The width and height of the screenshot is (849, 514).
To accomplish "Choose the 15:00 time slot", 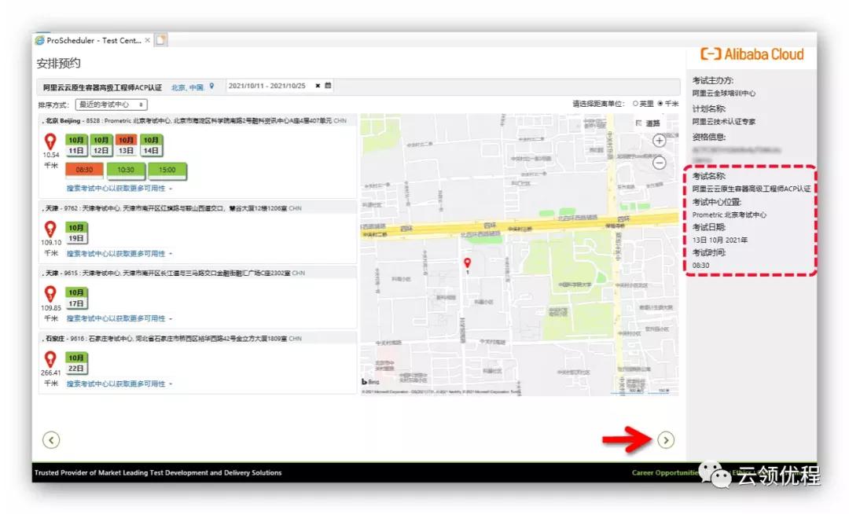I will (167, 170).
